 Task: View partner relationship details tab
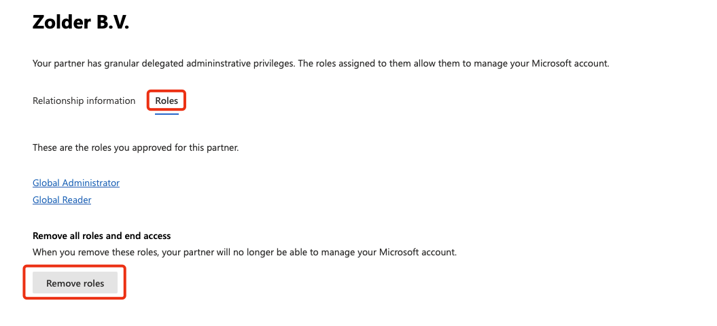tap(84, 101)
